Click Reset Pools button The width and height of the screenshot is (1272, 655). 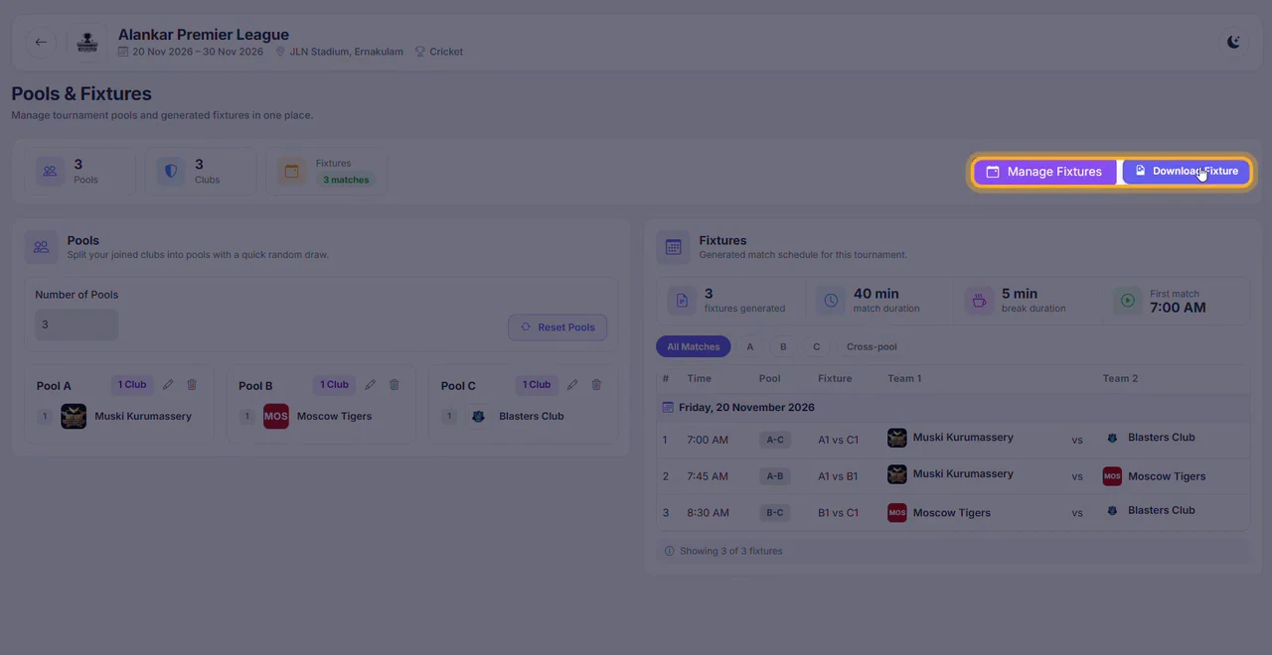click(557, 327)
